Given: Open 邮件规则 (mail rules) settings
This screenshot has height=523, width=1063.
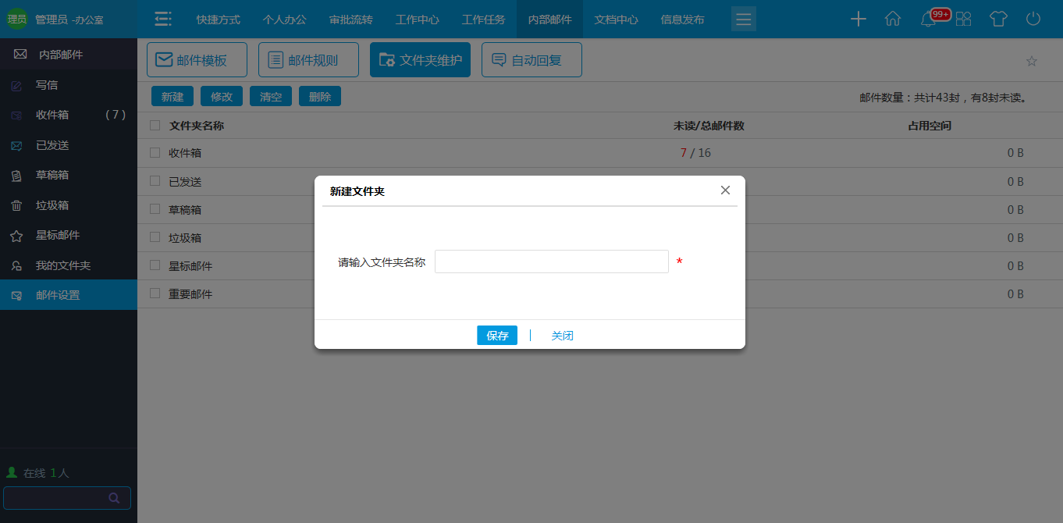Looking at the screenshot, I should tap(308, 59).
